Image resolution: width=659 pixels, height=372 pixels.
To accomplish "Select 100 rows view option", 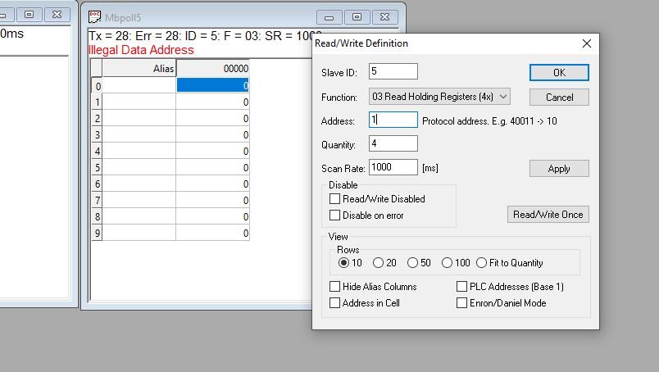I will pos(447,263).
